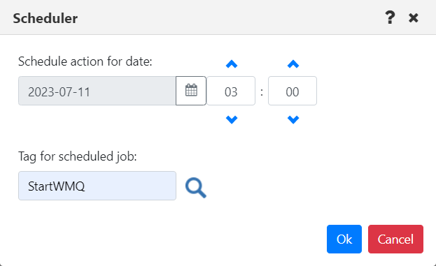Click the Scheduler dialog title text
The height and width of the screenshot is (266, 436).
[45, 18]
